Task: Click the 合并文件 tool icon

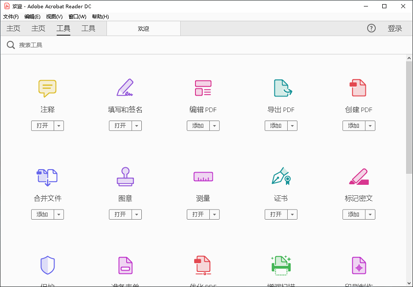Action: [x=47, y=177]
